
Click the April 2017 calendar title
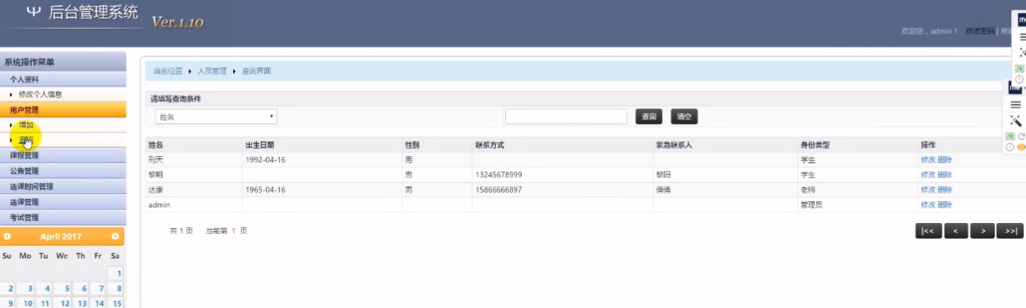[x=61, y=236]
